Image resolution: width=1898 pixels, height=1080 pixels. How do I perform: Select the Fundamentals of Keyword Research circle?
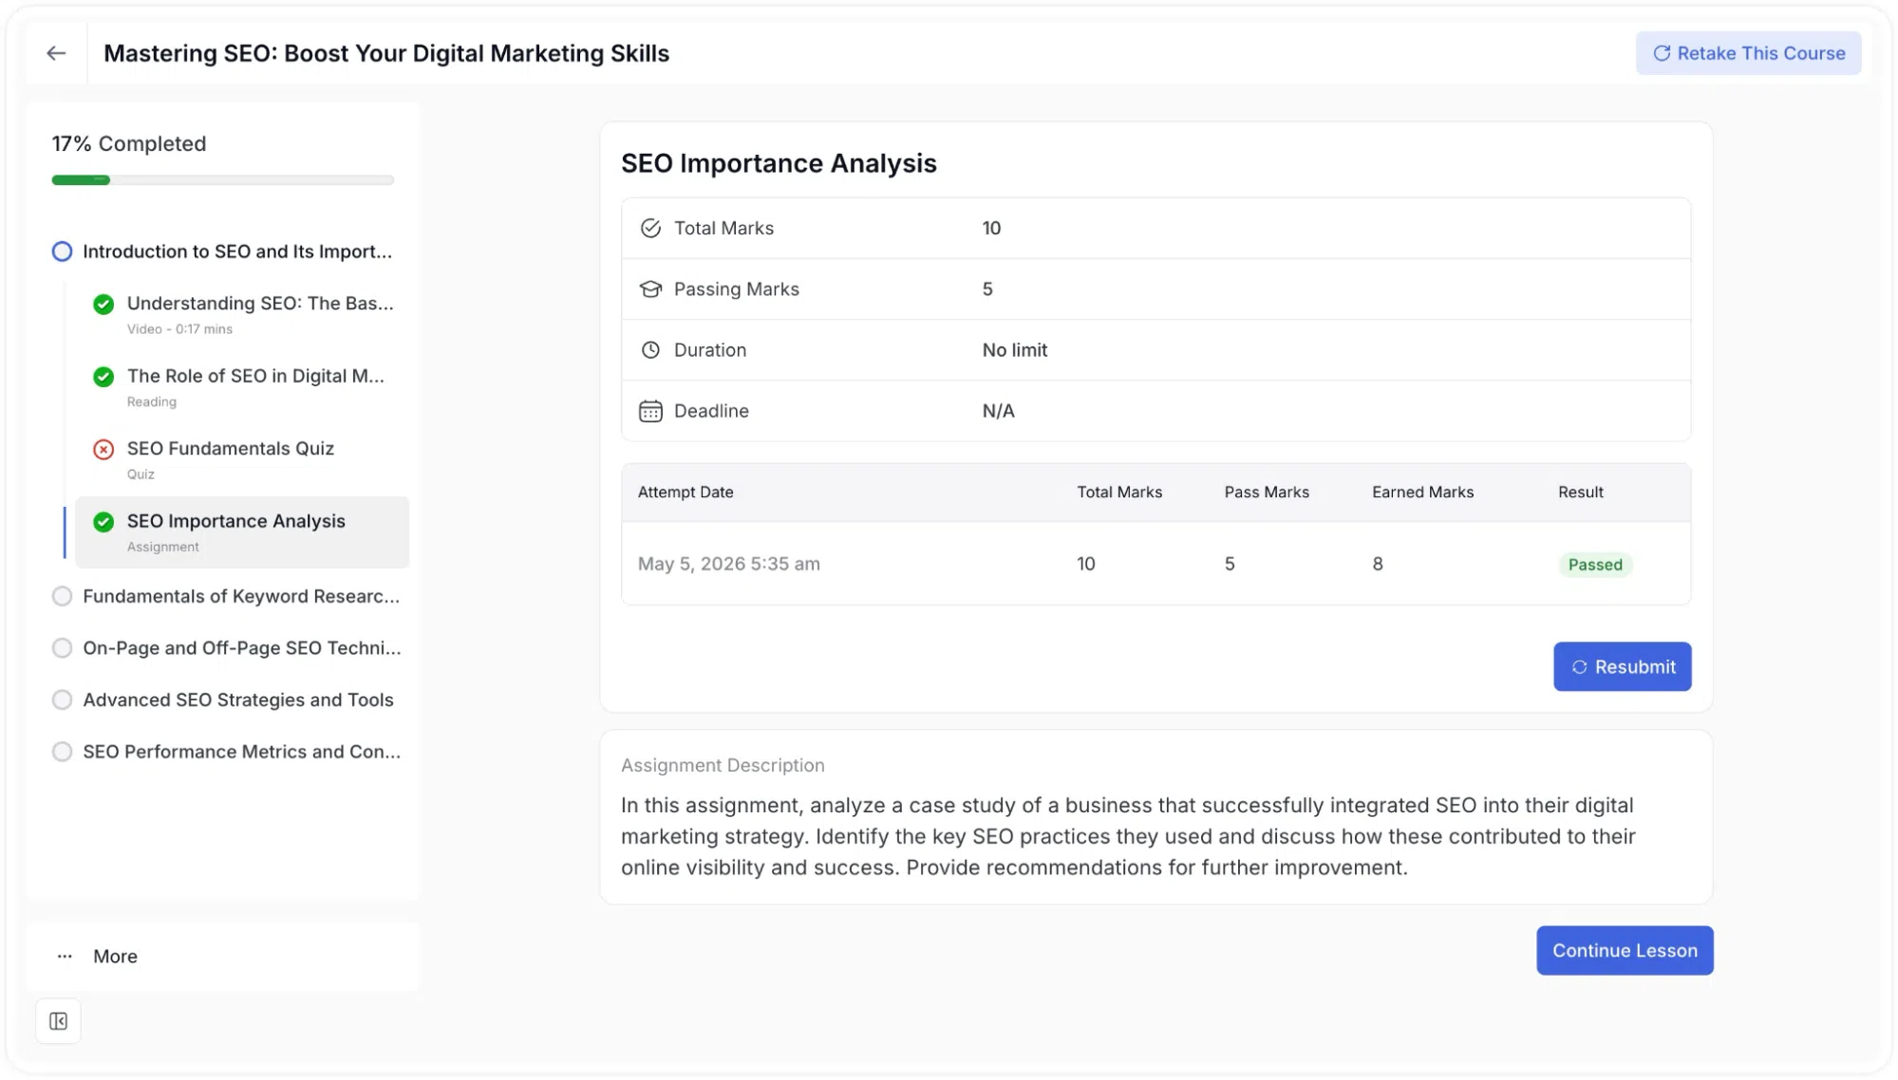[62, 596]
